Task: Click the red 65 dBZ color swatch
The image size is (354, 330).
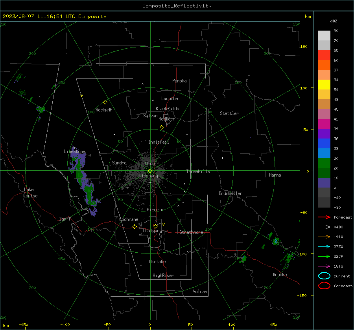Action: pyautogui.click(x=324, y=55)
